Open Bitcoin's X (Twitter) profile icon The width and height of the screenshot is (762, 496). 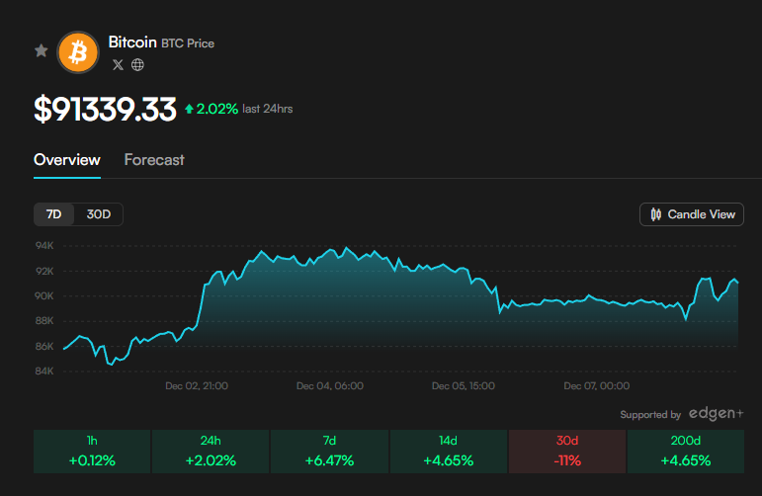point(118,64)
